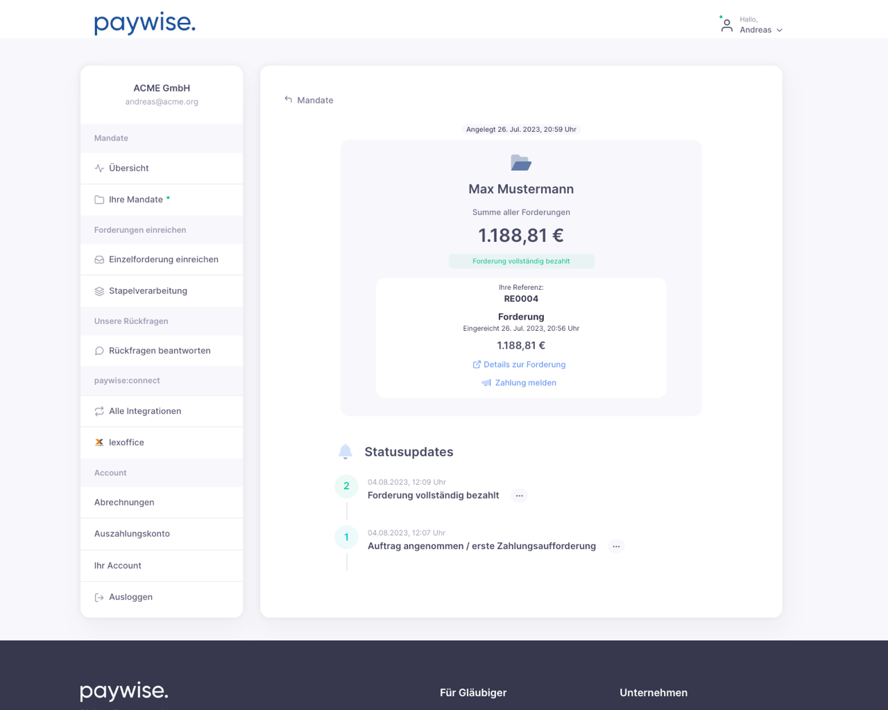
Task: Click the Zahlung melden link
Action: 525,383
